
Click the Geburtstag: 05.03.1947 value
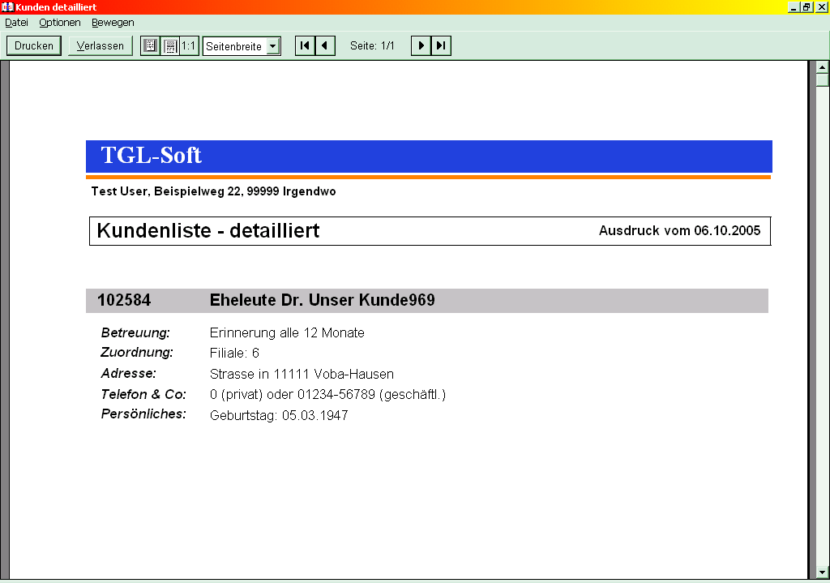pyautogui.click(x=279, y=415)
